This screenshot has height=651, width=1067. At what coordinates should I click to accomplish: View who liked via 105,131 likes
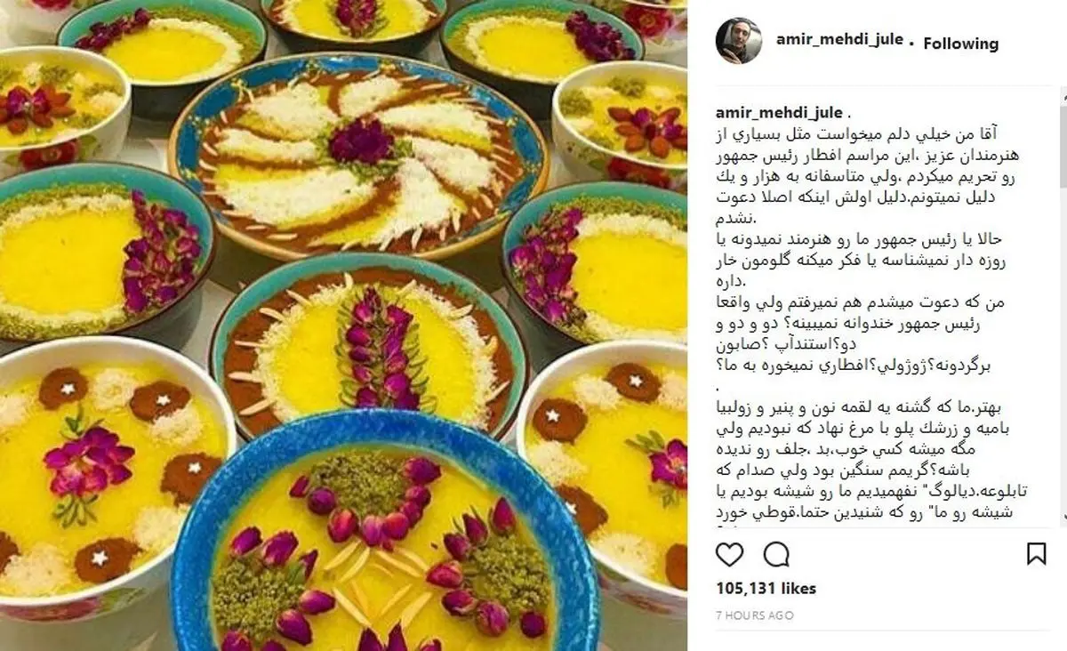[x=766, y=589]
